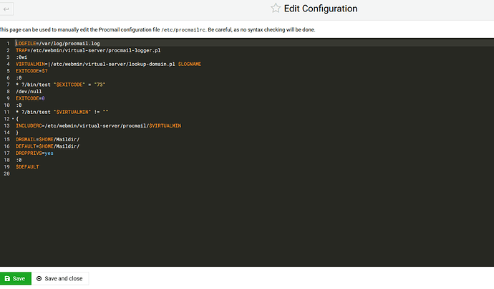Click line number 20 in gutter
The width and height of the screenshot is (494, 289).
[6, 174]
